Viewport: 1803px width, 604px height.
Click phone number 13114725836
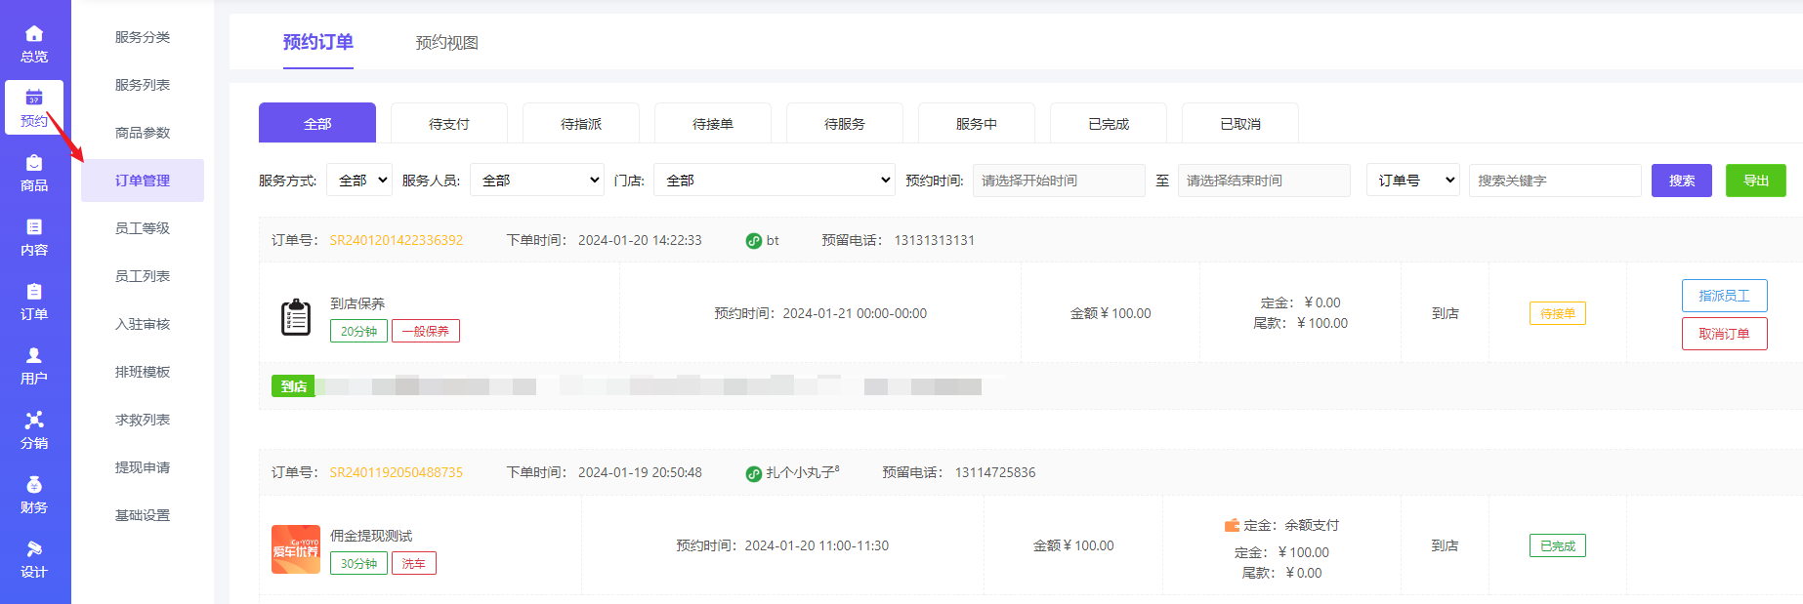point(995,472)
